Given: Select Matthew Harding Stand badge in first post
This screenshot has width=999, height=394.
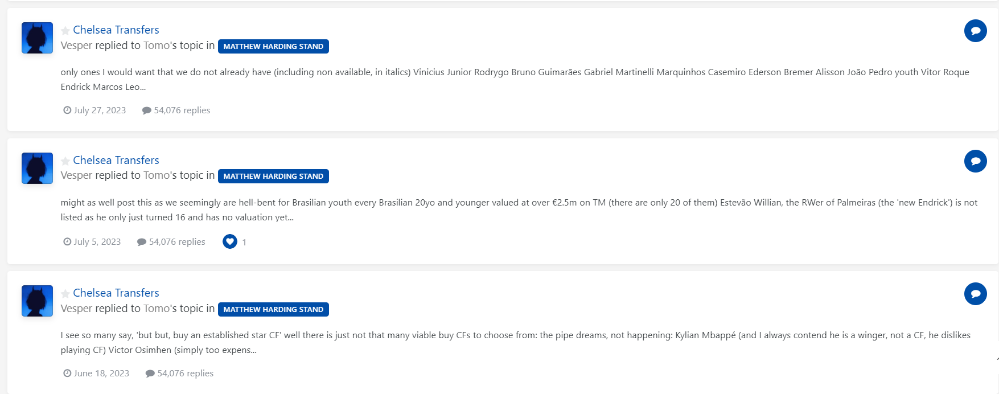Looking at the screenshot, I should click(273, 46).
